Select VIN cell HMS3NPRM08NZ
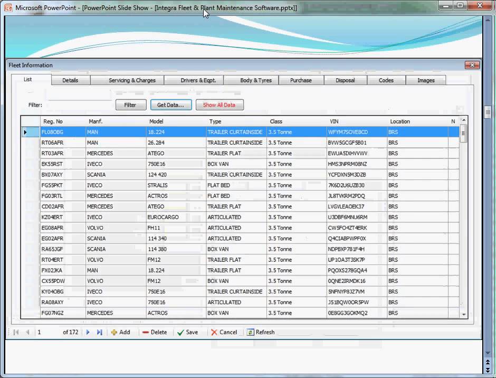 click(357, 164)
